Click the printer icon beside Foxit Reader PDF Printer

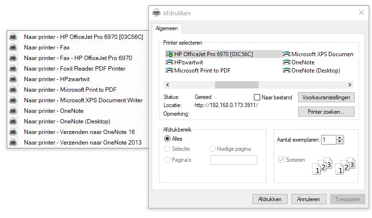[13, 69]
